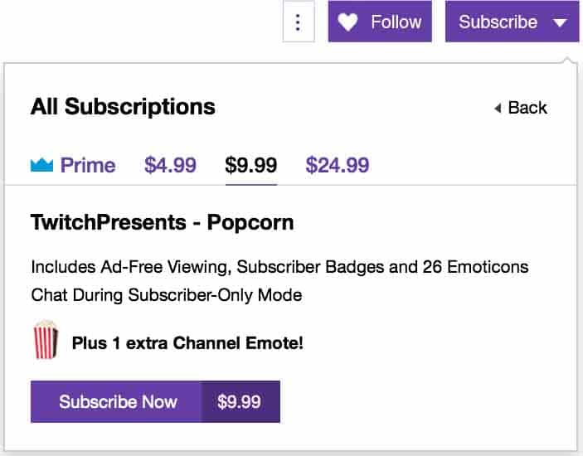Image resolution: width=583 pixels, height=456 pixels.
Task: Click Plus 1 extra Channel Emote text
Action: [x=187, y=342]
